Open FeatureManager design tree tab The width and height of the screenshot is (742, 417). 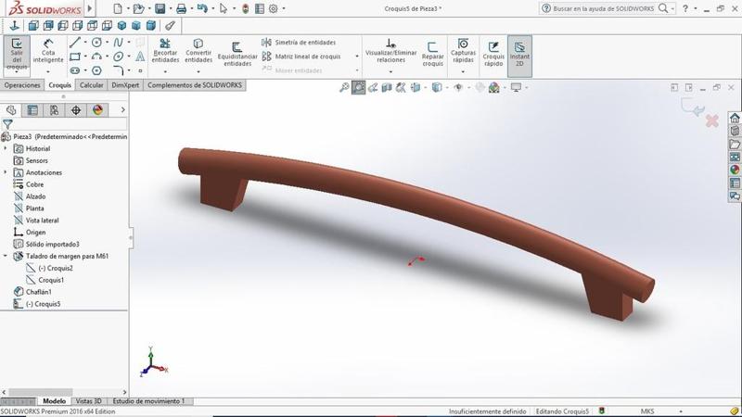click(x=11, y=110)
